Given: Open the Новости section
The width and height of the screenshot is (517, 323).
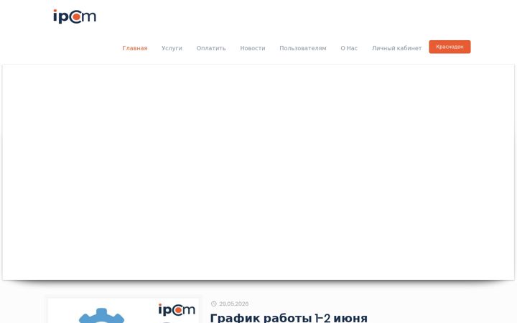Looking at the screenshot, I should click(253, 48).
